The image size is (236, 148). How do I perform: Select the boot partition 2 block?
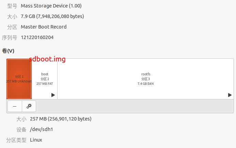45,79
